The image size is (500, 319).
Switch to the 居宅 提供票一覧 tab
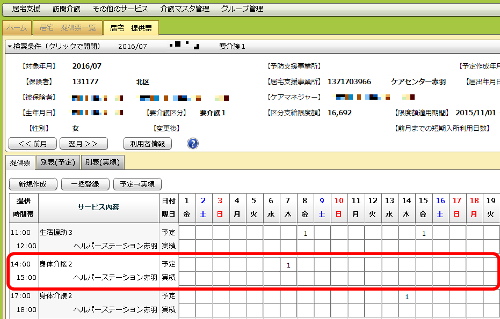(x=68, y=28)
